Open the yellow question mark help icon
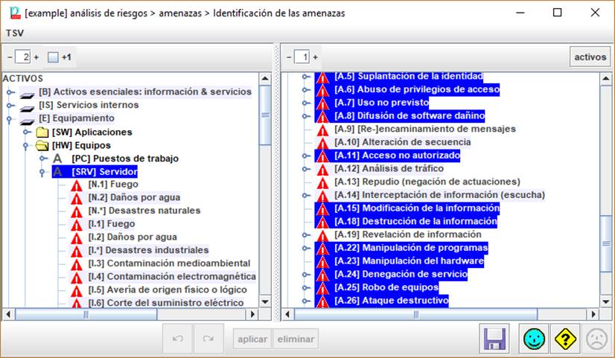 pos(565,339)
